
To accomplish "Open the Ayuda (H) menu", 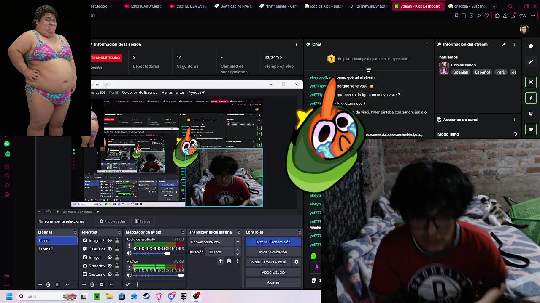I will pyautogui.click(x=197, y=93).
